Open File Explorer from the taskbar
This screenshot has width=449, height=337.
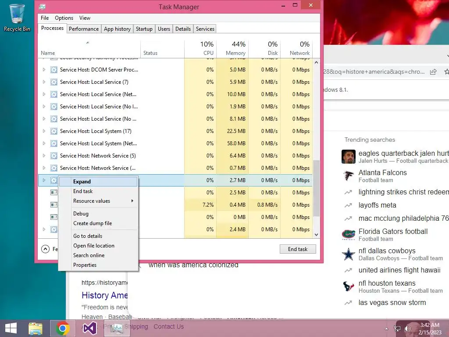36,328
